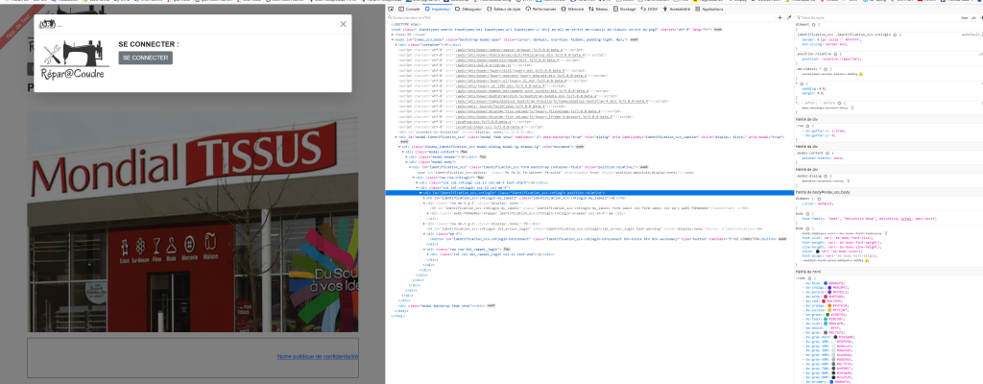Switch to the Débogueur tab
This screenshot has width=983, height=384.
468,10
